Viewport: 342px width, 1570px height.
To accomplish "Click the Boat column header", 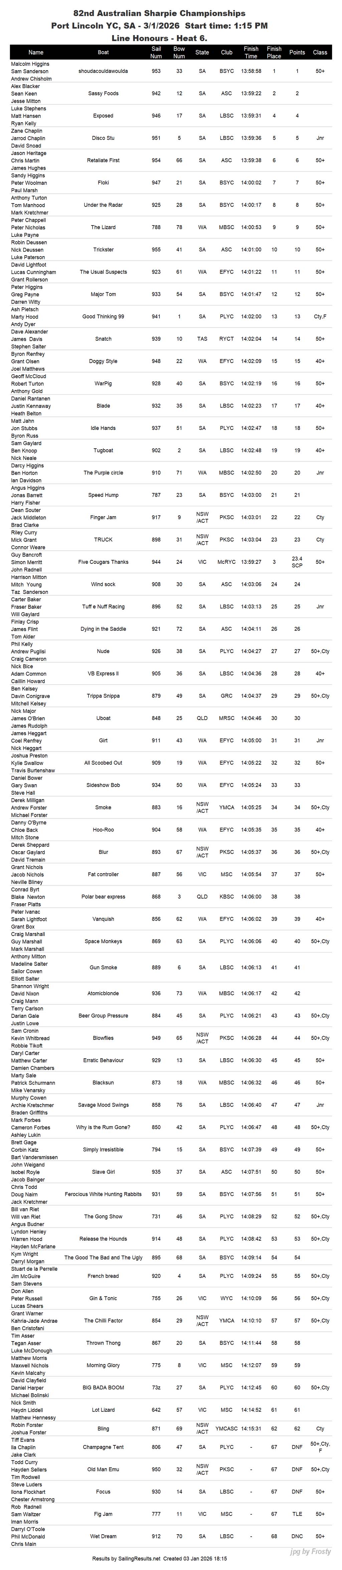I will pos(103,52).
